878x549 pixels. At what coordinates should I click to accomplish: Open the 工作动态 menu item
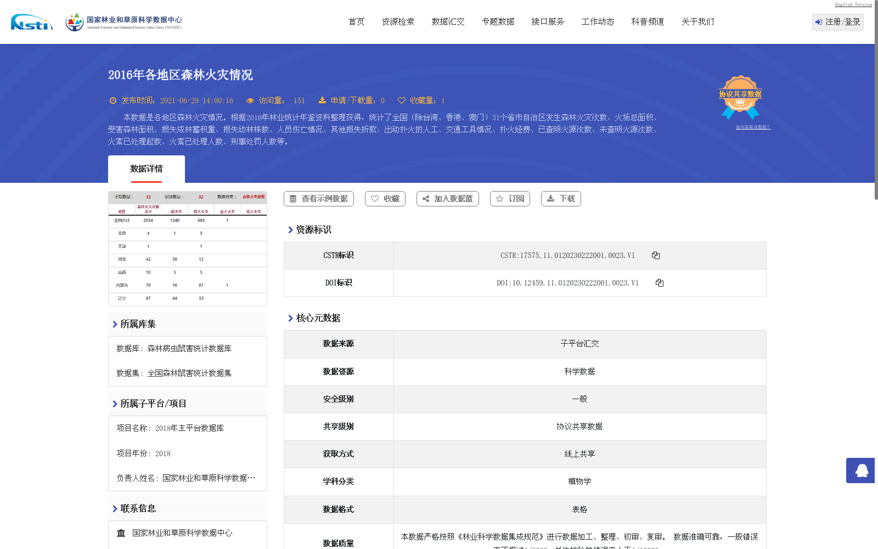(x=598, y=22)
